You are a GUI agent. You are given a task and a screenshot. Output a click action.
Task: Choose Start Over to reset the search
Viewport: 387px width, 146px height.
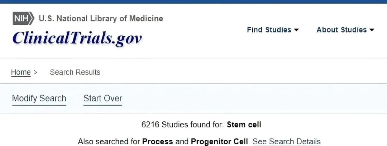point(103,99)
